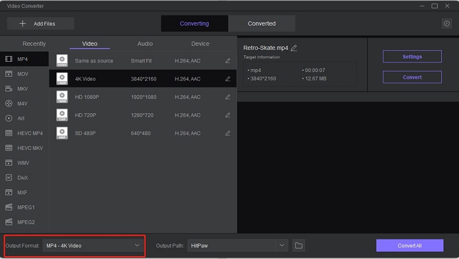Choose MP4 format in the sidebar
The height and width of the screenshot is (259, 459).
point(24,59)
